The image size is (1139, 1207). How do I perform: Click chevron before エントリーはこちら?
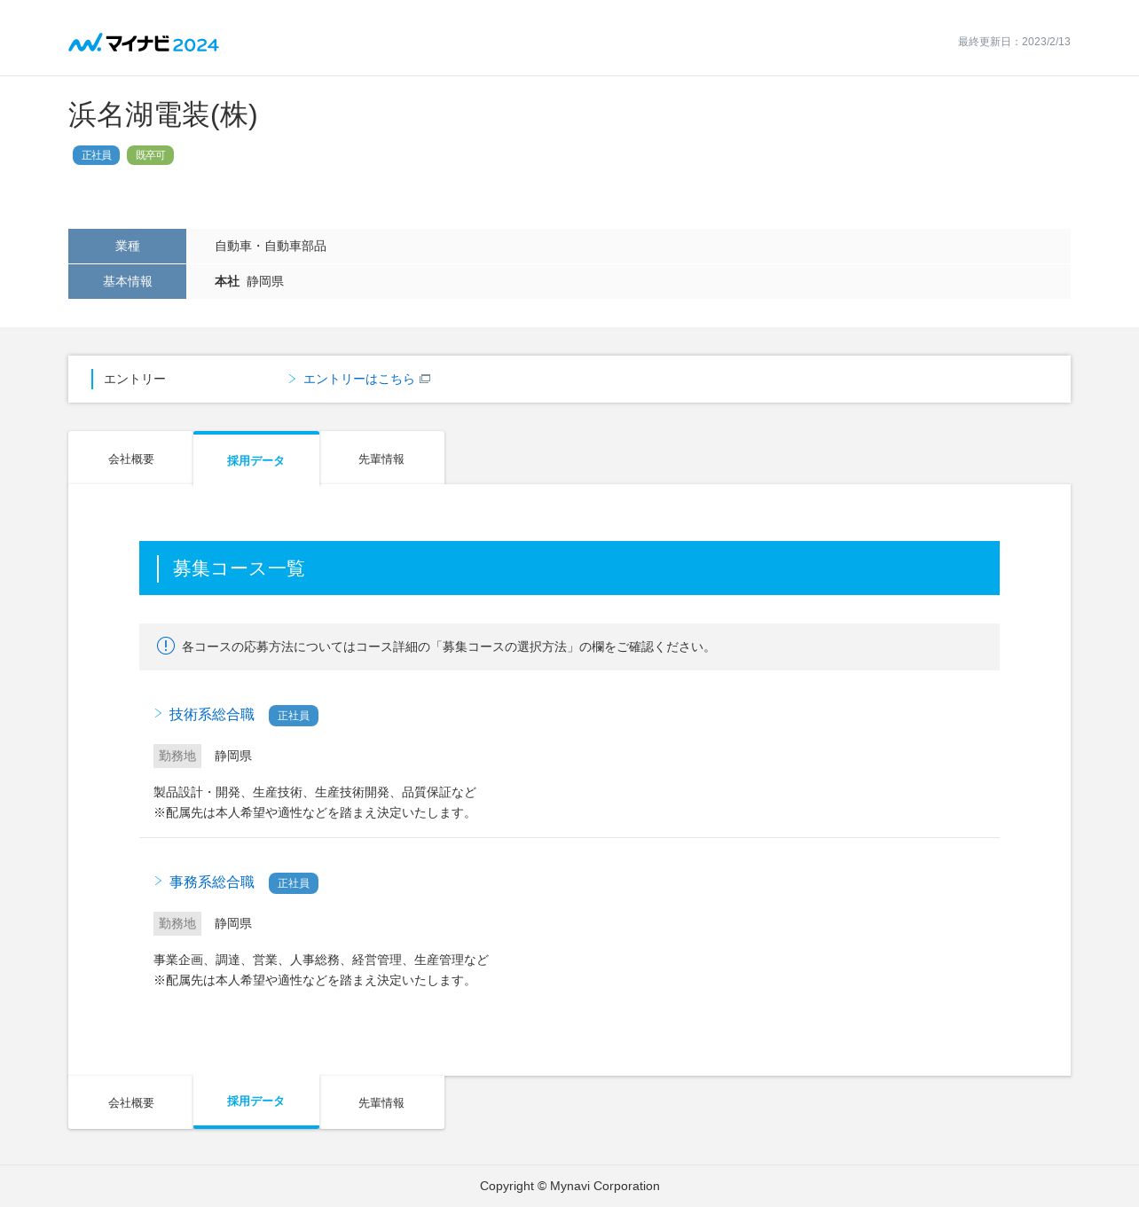coord(293,379)
